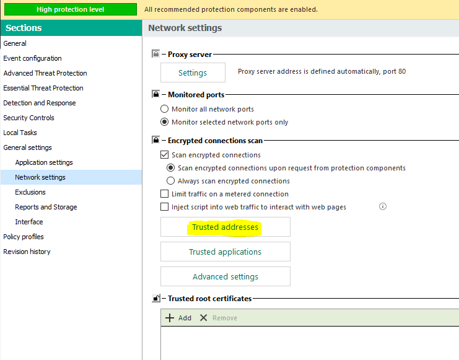This screenshot has height=360, width=459.
Task: Enable Limit traffic on a metered connection
Action: point(165,194)
